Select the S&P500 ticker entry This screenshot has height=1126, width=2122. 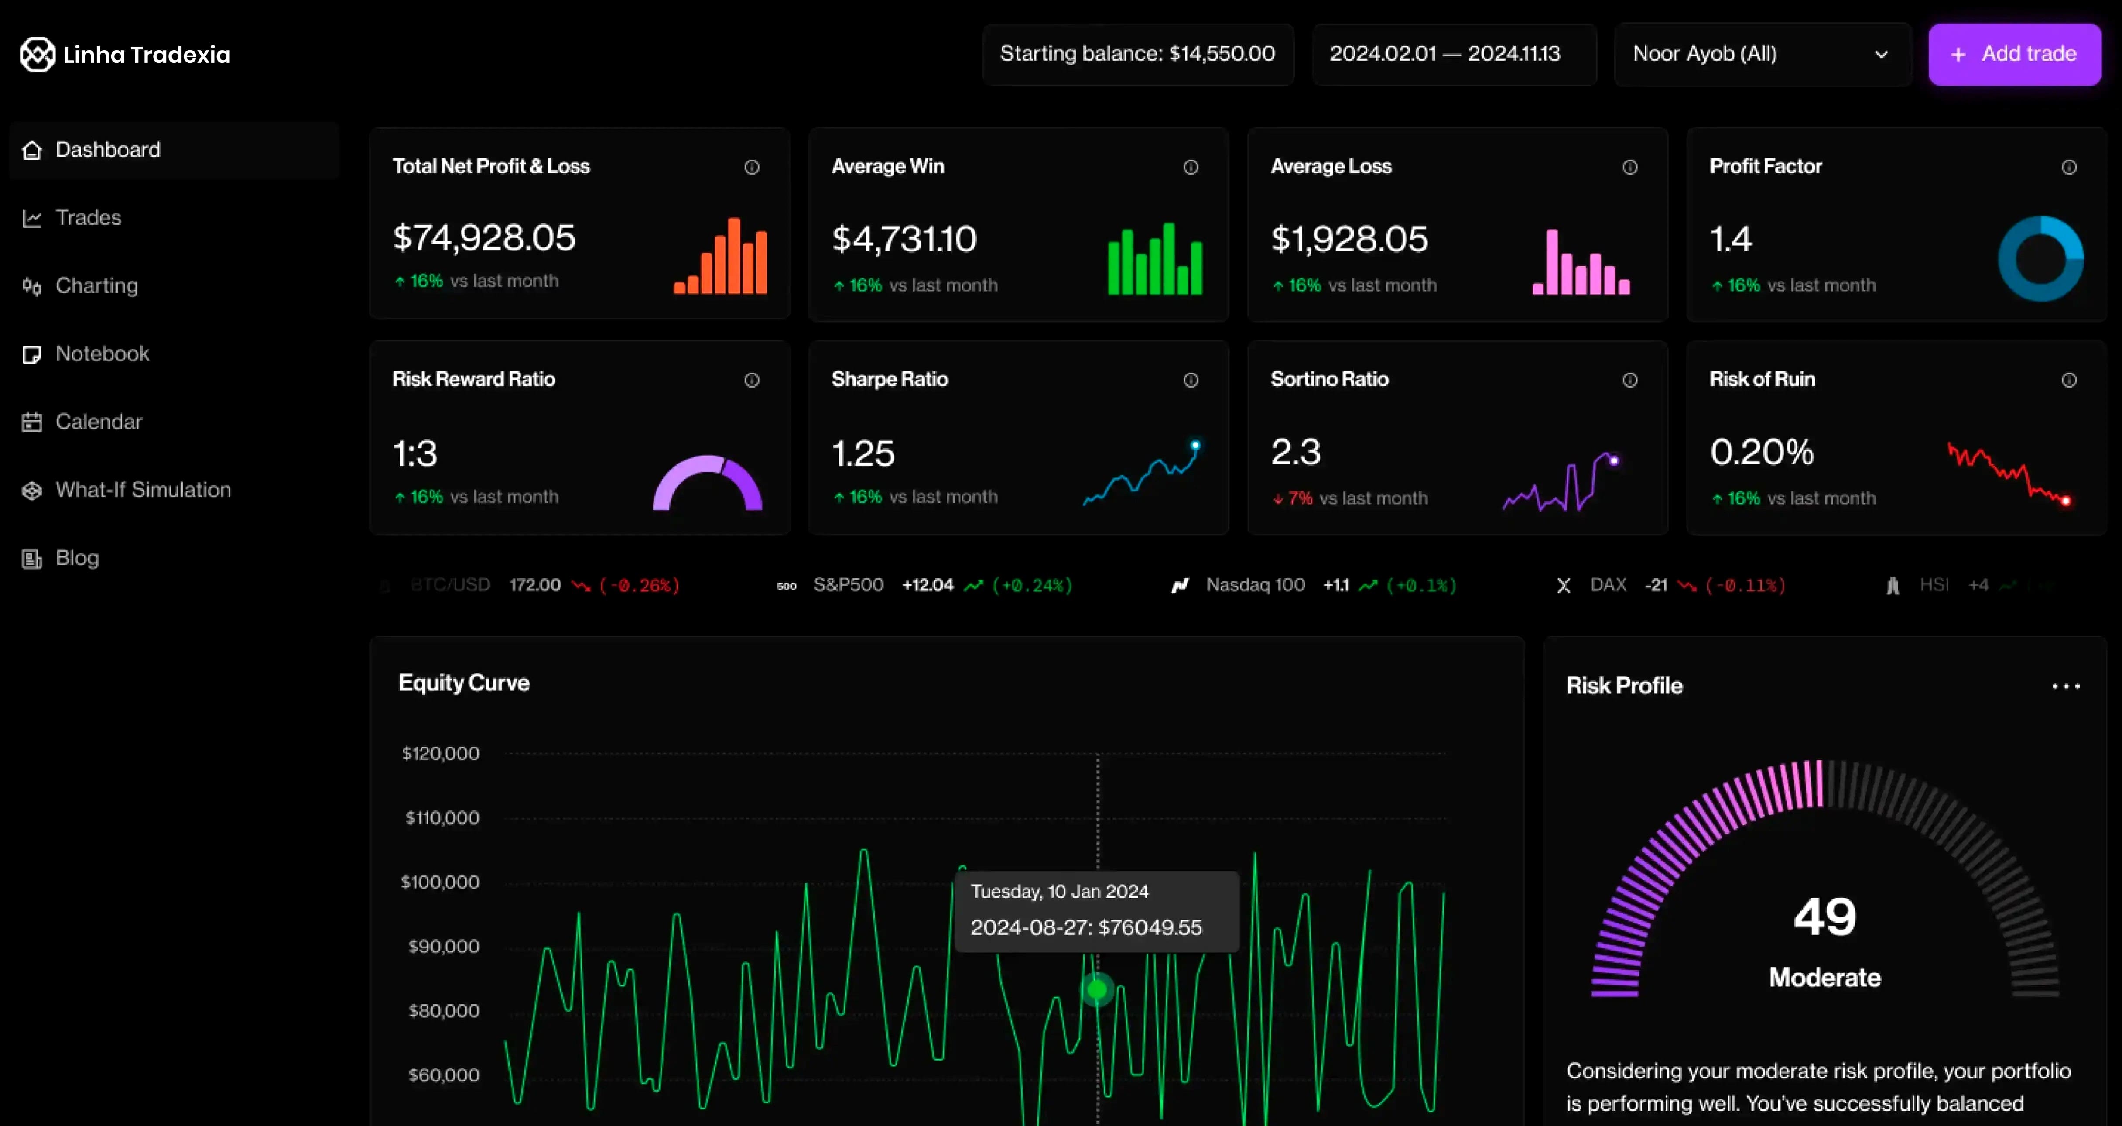tap(849, 584)
